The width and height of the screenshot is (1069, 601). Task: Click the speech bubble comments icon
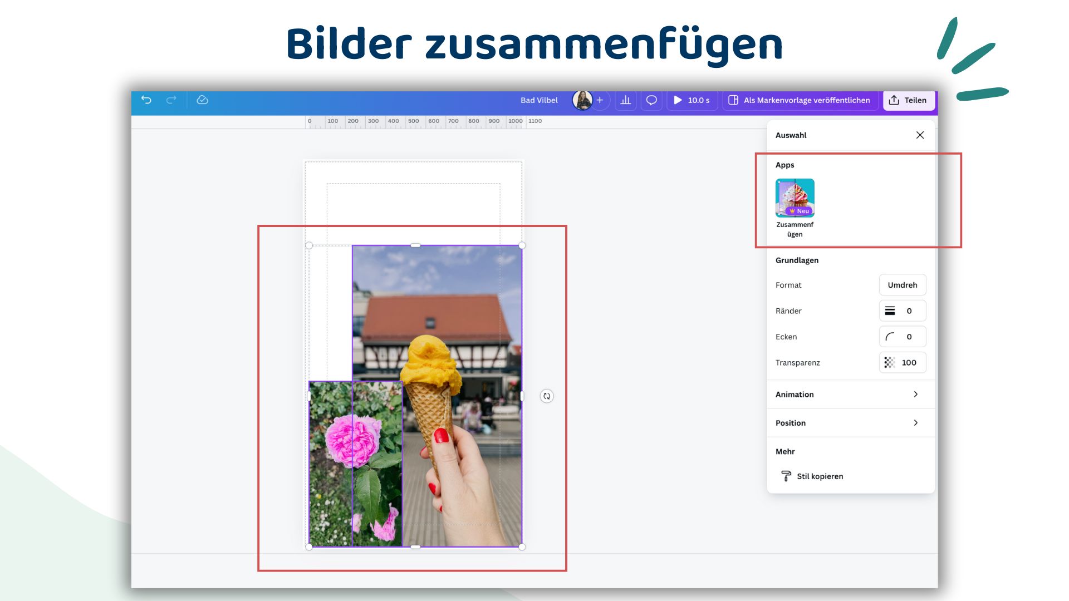(x=650, y=100)
